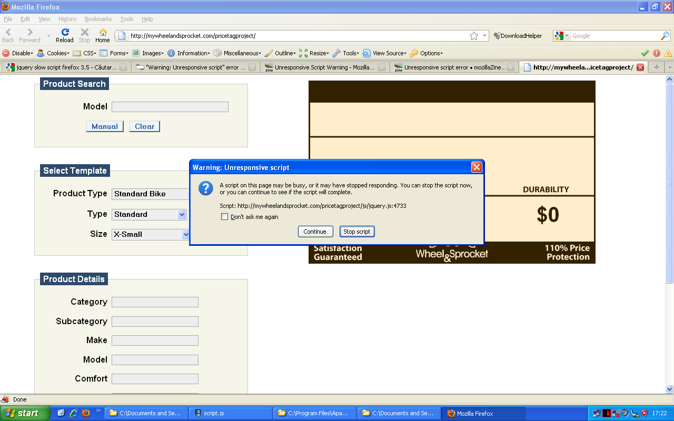
Task: Open the Outline developer toolbar tool
Action: [x=280, y=53]
